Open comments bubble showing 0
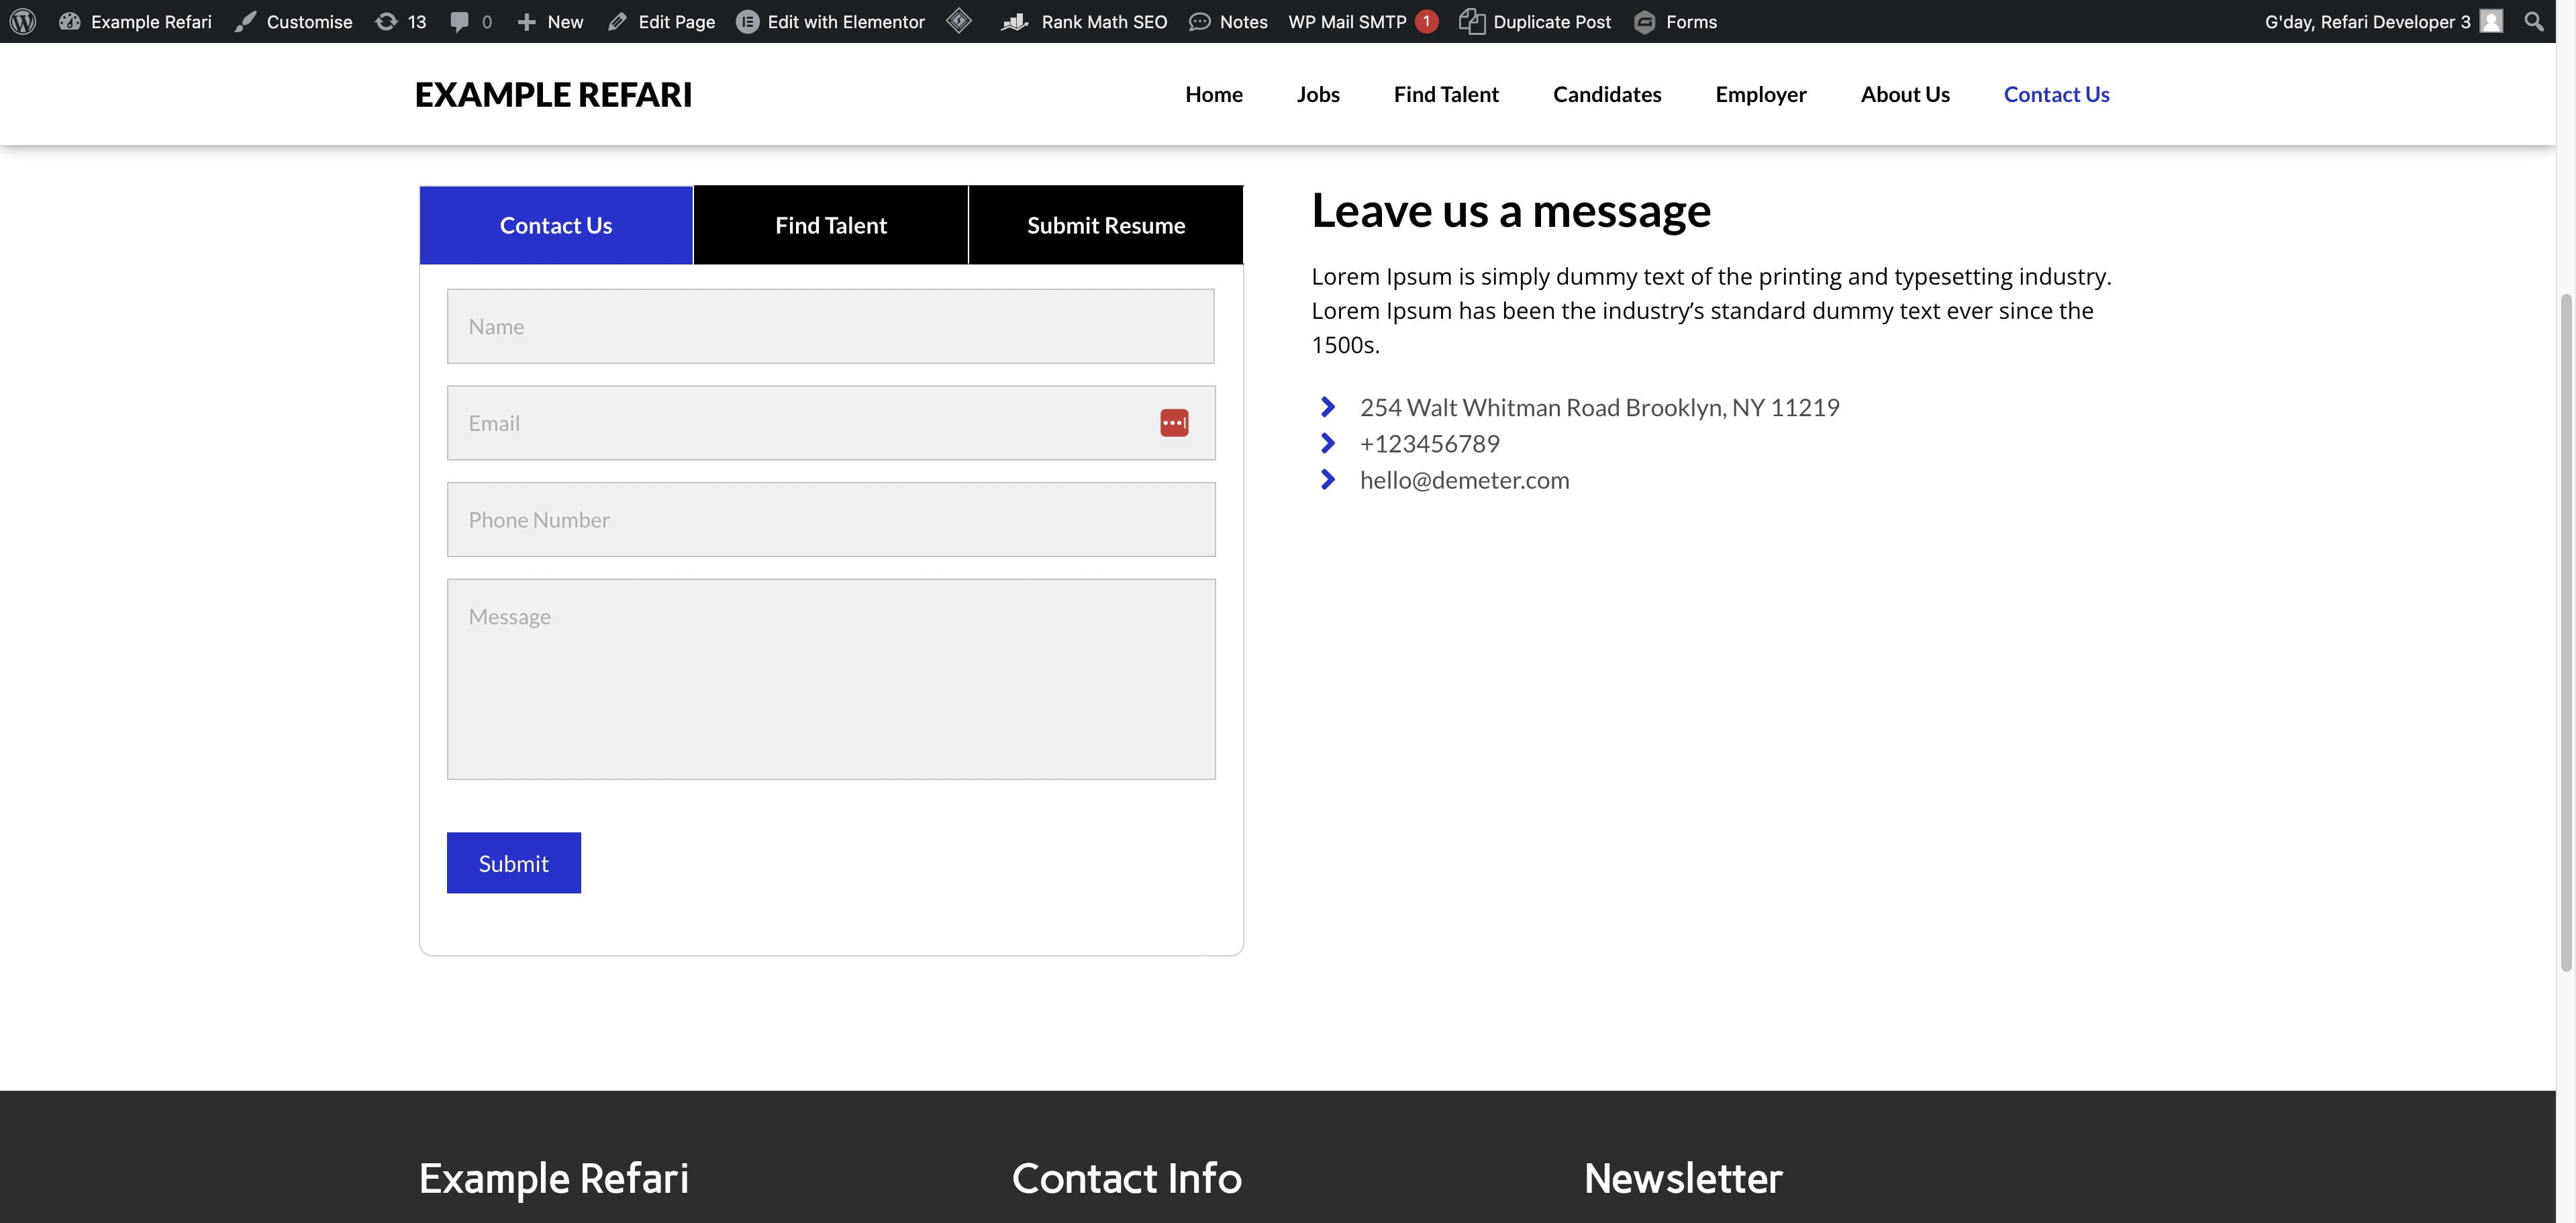 coord(471,21)
